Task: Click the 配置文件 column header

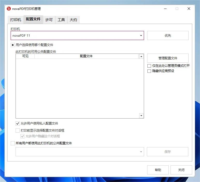Action: tap(86, 56)
